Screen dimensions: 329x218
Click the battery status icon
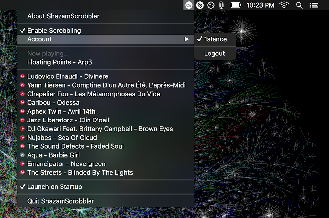coord(236,5)
